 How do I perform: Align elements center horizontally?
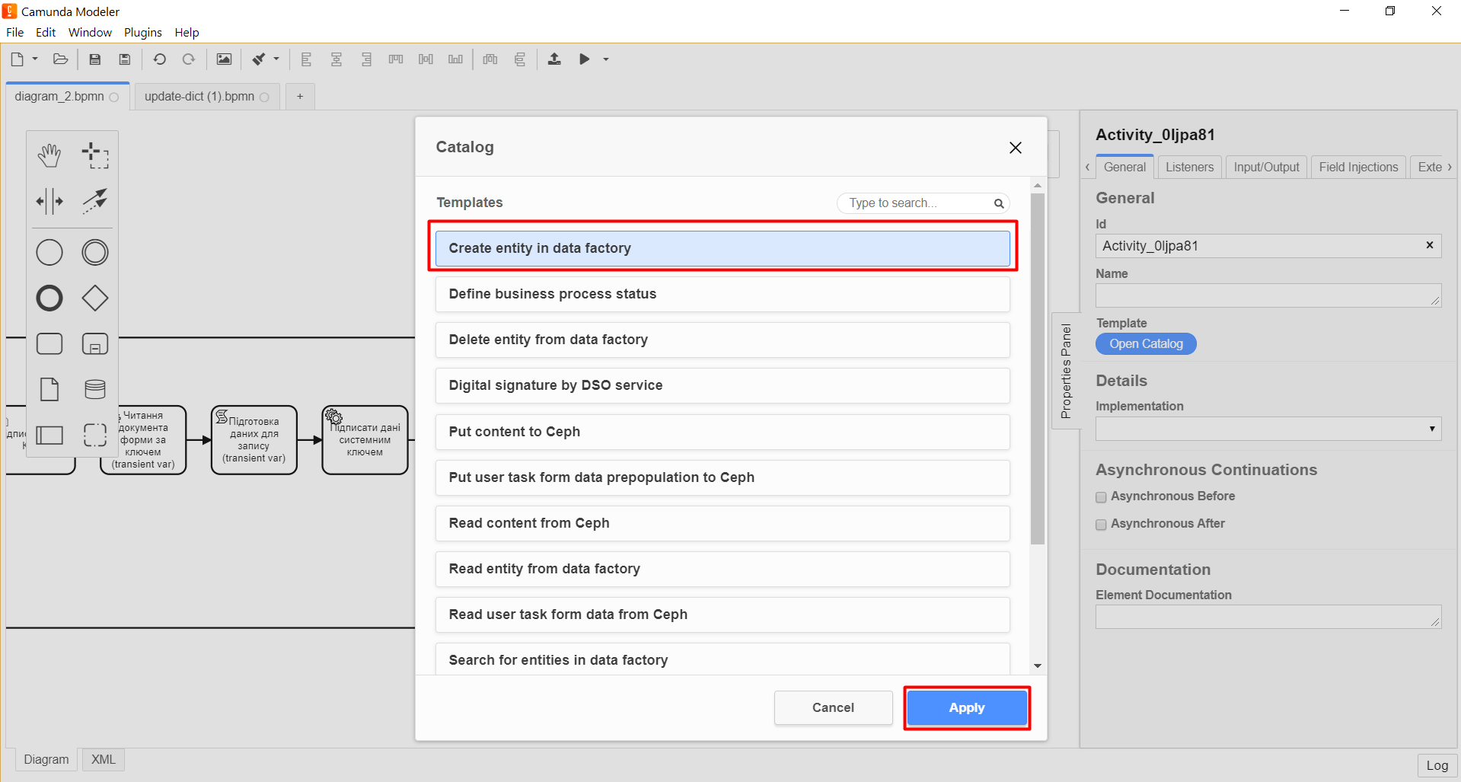[x=336, y=59]
